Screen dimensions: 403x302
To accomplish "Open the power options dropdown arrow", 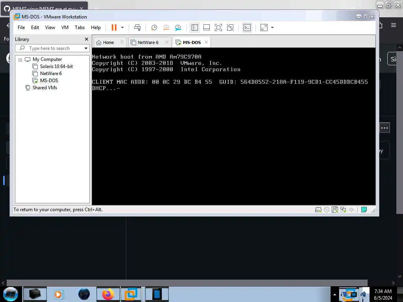I will 122,28.
